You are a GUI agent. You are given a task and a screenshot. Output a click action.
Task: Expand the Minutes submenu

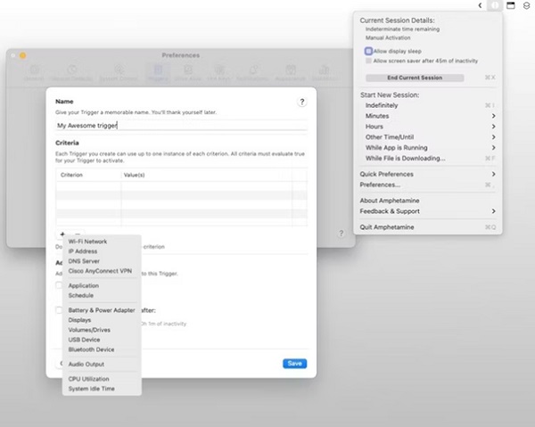[x=428, y=116]
